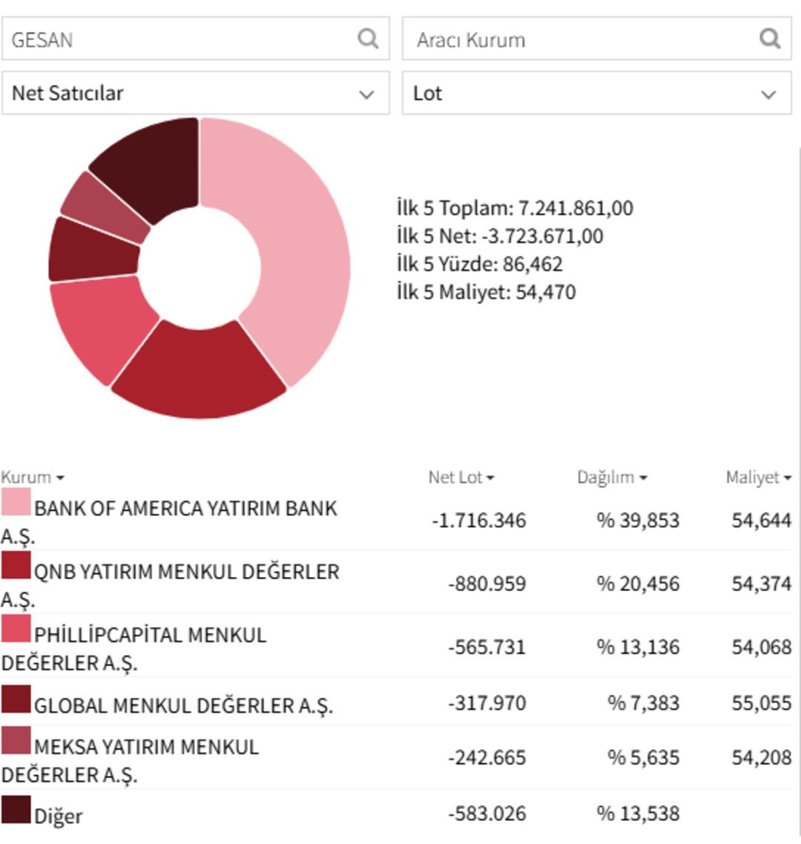Sort by Dağılım column header

(x=611, y=478)
